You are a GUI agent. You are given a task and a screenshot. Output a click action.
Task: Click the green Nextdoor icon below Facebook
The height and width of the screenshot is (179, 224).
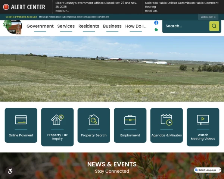(156, 29)
